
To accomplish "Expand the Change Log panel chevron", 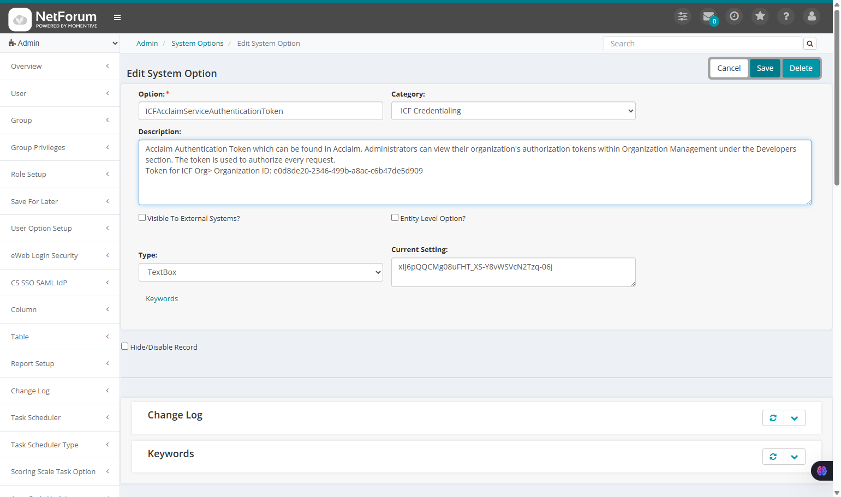I will (x=794, y=418).
